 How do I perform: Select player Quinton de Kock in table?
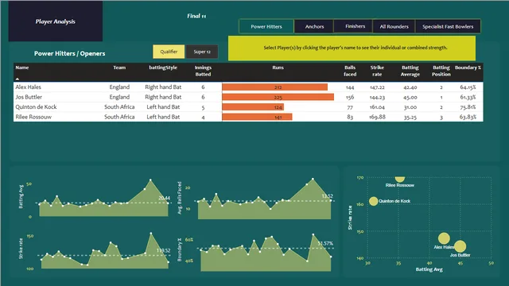point(36,106)
